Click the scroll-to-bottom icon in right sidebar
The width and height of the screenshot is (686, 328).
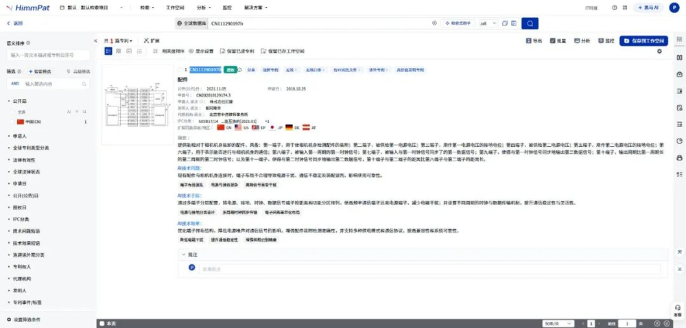click(x=679, y=268)
